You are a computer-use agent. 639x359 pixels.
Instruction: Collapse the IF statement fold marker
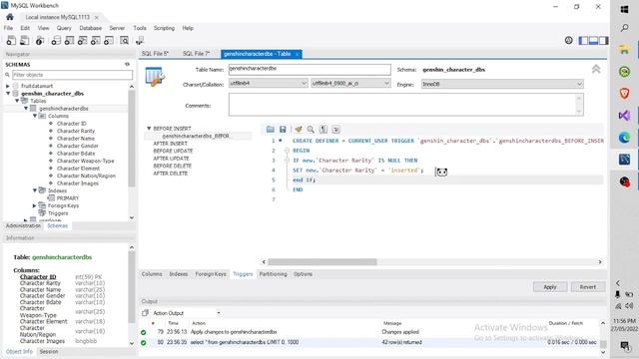click(x=287, y=161)
